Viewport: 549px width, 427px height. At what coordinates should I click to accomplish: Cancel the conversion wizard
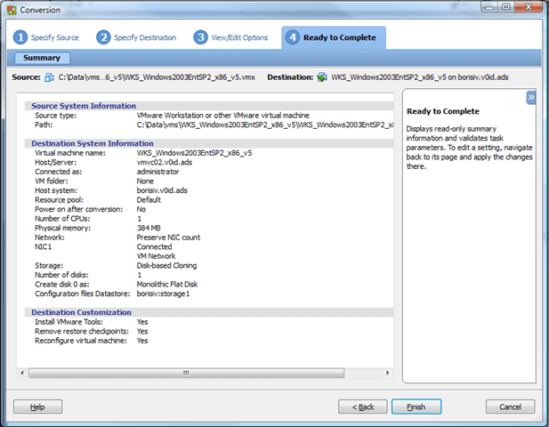[x=510, y=407]
